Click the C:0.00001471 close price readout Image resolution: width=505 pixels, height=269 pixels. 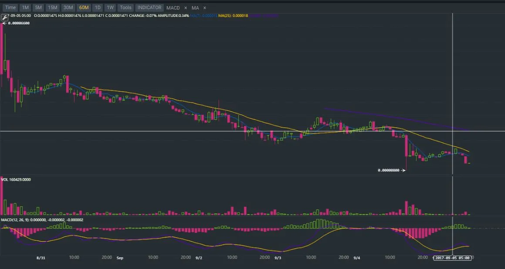tap(116, 15)
